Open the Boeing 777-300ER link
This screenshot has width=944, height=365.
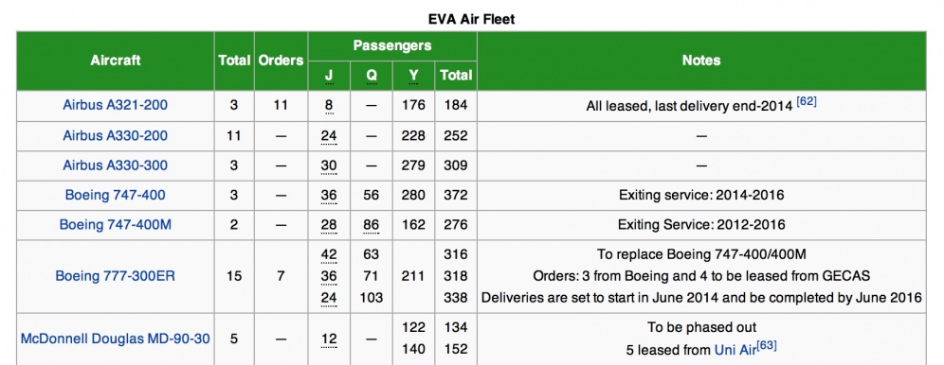pyautogui.click(x=115, y=276)
